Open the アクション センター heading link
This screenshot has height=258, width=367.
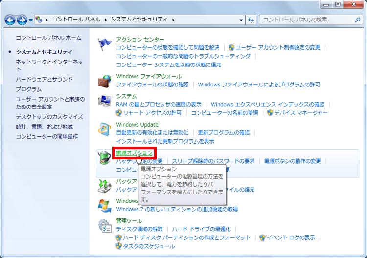(x=140, y=39)
